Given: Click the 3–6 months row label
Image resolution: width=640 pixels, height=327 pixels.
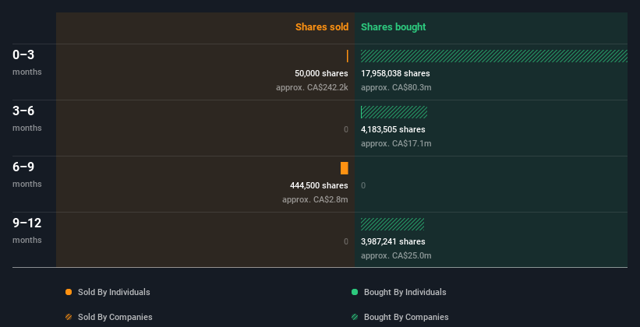Looking at the screenshot, I should pyautogui.click(x=27, y=118).
